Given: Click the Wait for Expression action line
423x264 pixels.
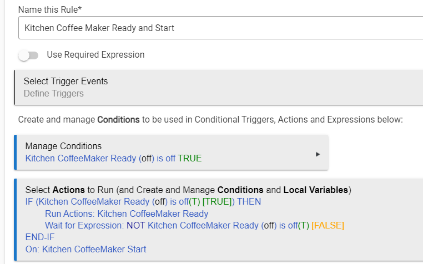Looking at the screenshot, I should tap(194, 225).
